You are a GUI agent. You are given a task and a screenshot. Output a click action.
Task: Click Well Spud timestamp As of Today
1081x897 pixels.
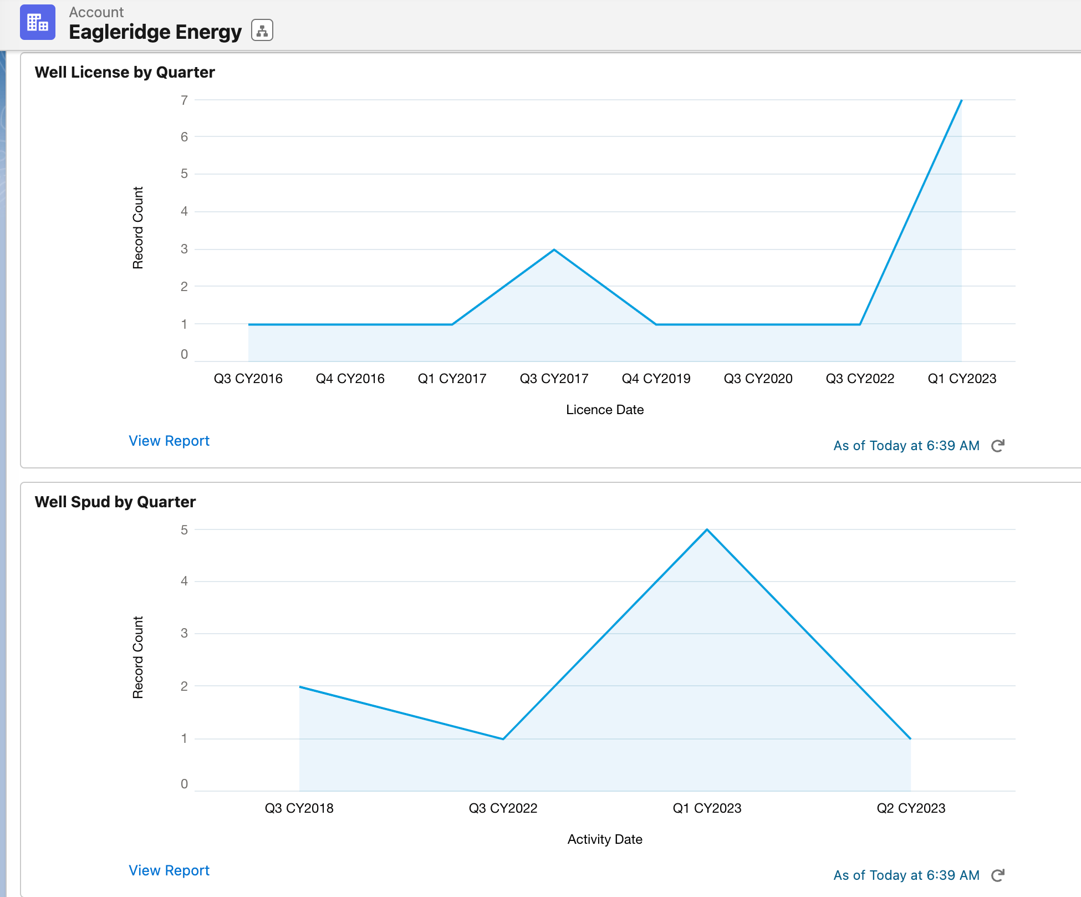tap(906, 875)
